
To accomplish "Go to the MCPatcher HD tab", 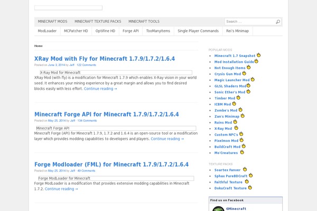I will [76, 31].
